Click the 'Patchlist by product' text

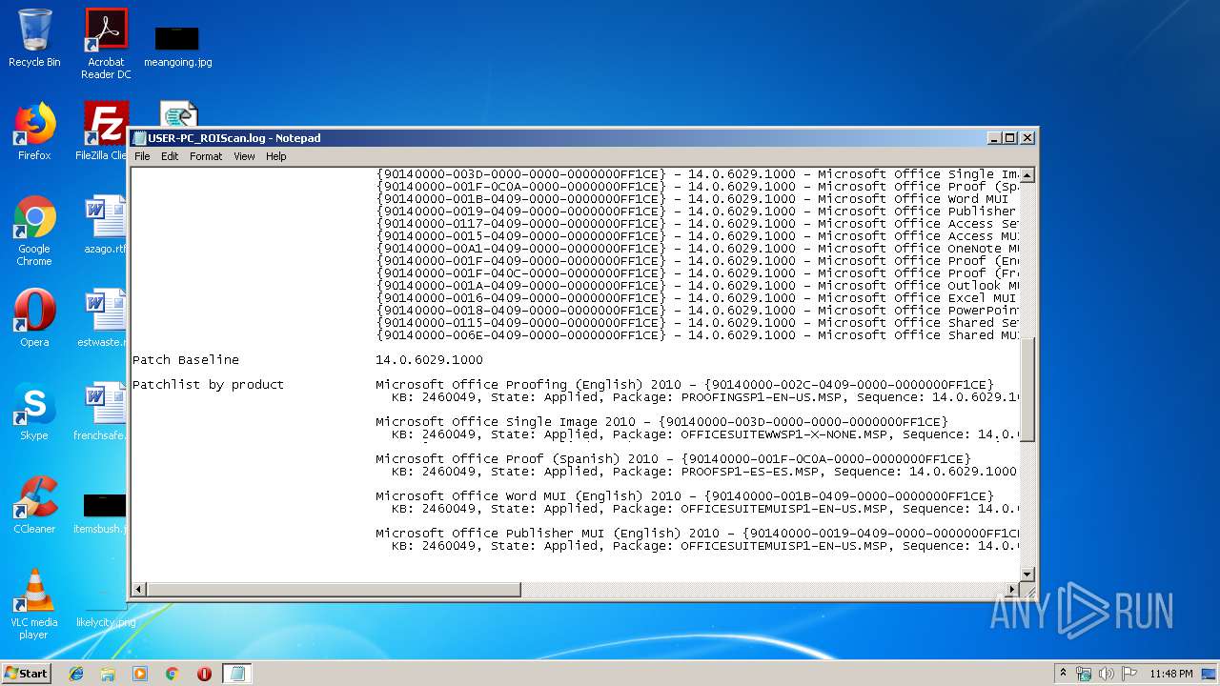click(x=208, y=385)
